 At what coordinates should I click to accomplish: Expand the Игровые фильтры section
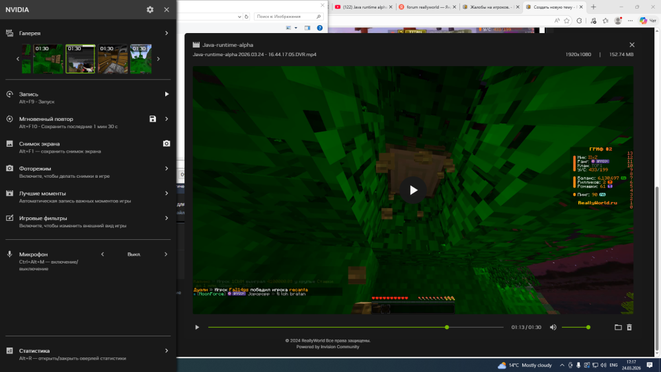(166, 218)
